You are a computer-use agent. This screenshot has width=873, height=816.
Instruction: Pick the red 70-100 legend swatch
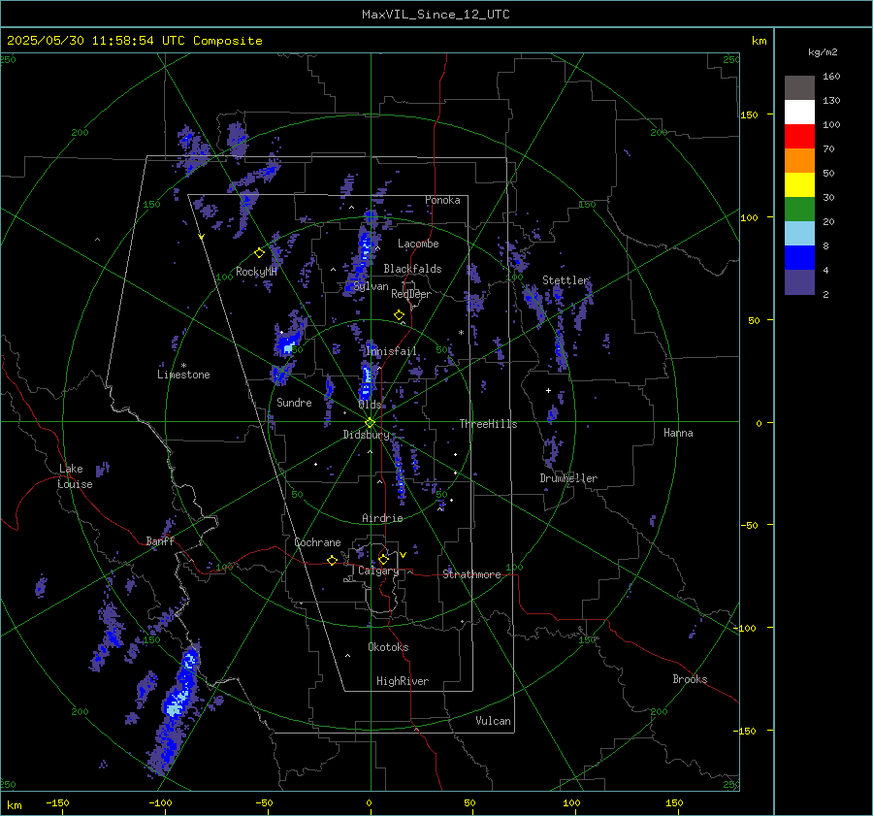(x=799, y=137)
